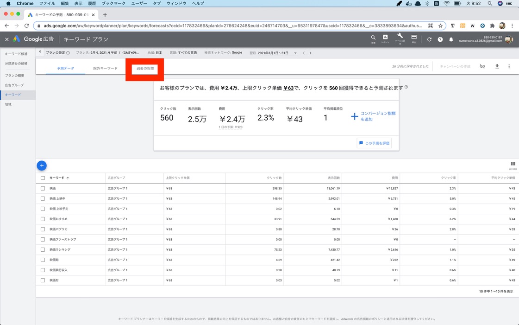The width and height of the screenshot is (519, 325).
Task: Open Chrome extensions puzzle icon
Action: tap(493, 25)
